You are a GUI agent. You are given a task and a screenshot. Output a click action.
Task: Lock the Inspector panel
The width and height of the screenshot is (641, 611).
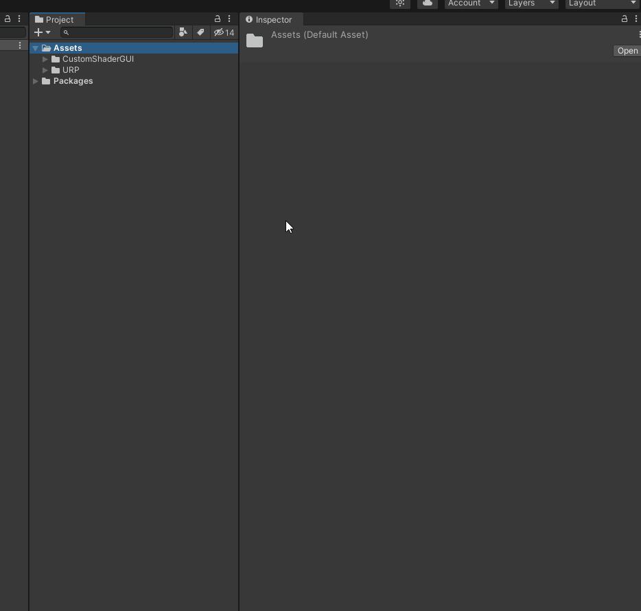624,19
